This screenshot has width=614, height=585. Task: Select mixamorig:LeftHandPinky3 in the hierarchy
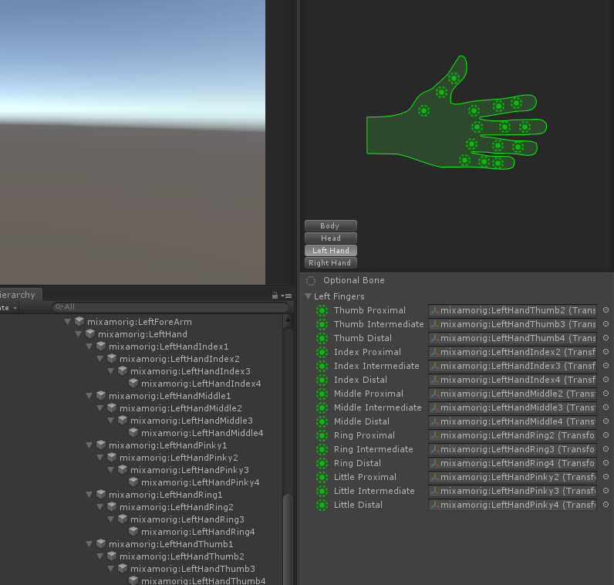click(190, 470)
